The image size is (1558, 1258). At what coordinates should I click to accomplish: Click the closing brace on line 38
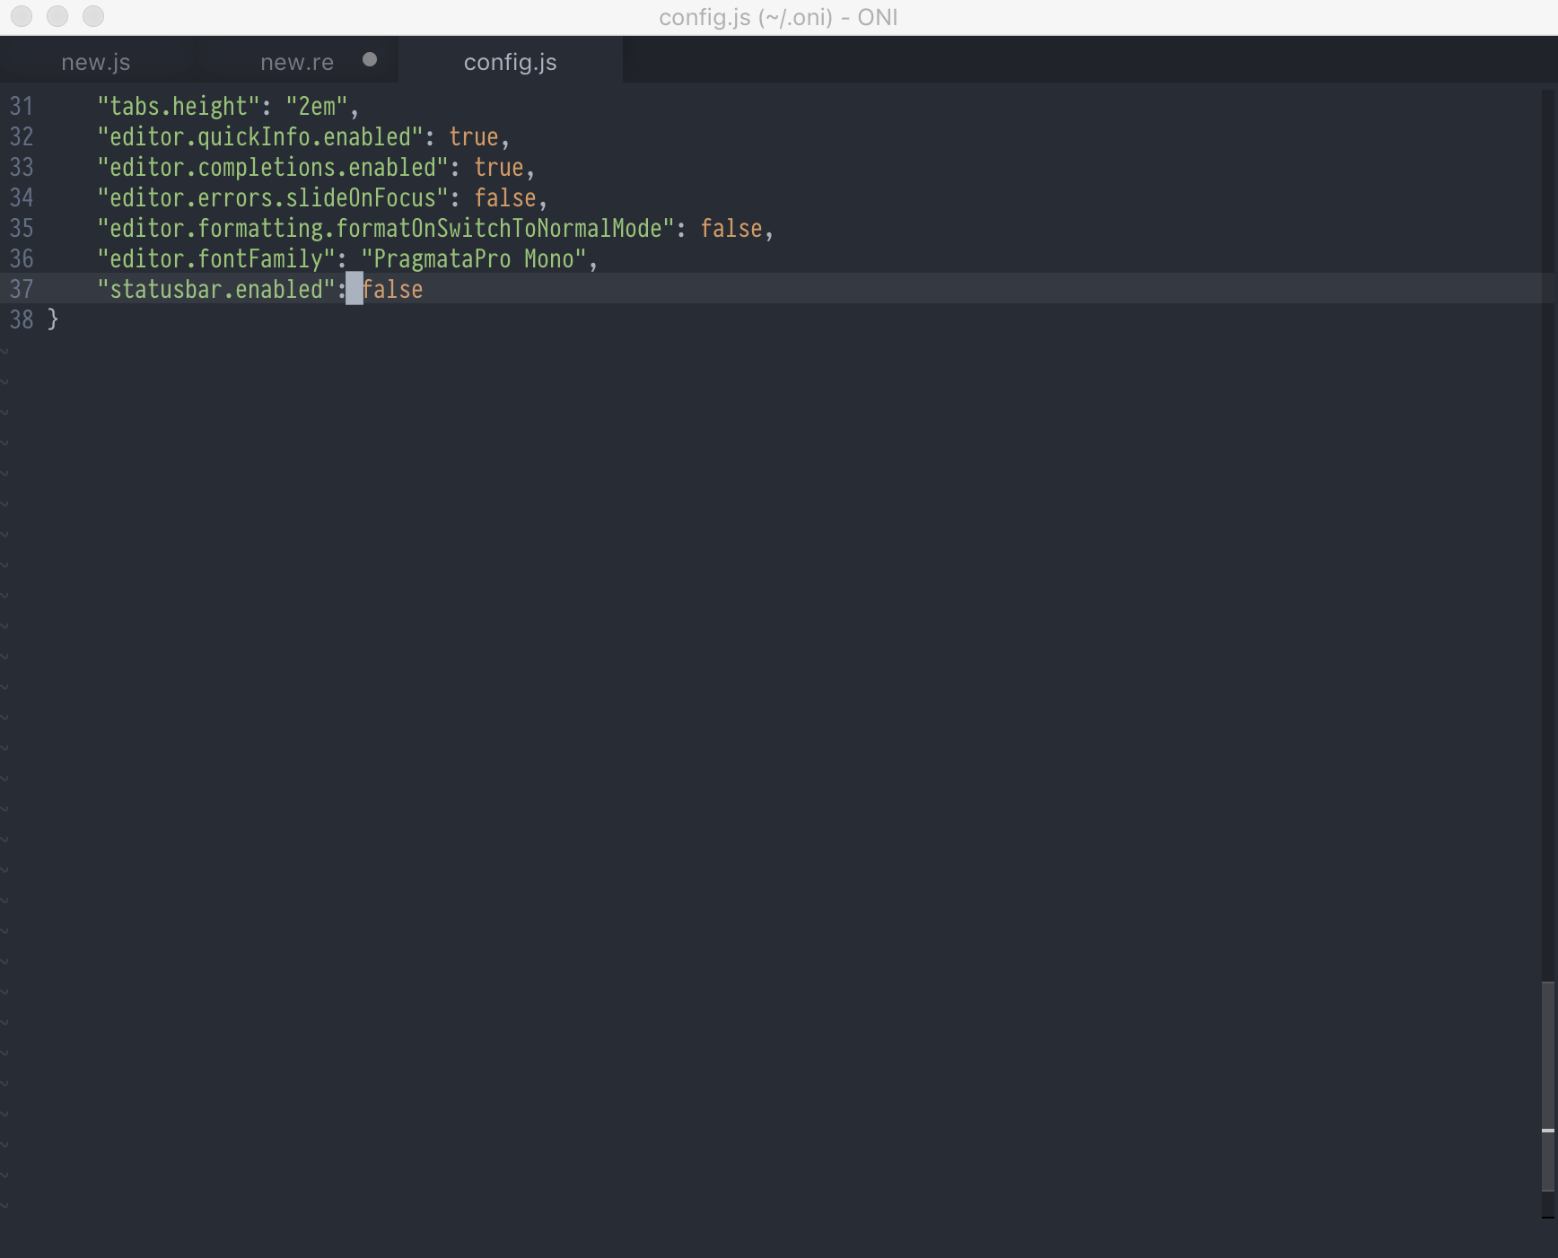(53, 319)
